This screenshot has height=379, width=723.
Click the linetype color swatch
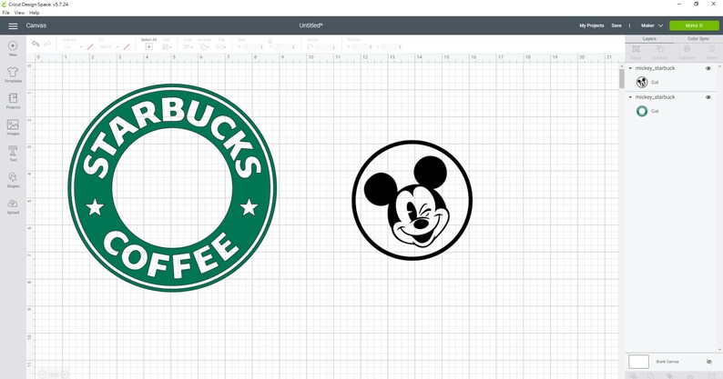(x=90, y=47)
